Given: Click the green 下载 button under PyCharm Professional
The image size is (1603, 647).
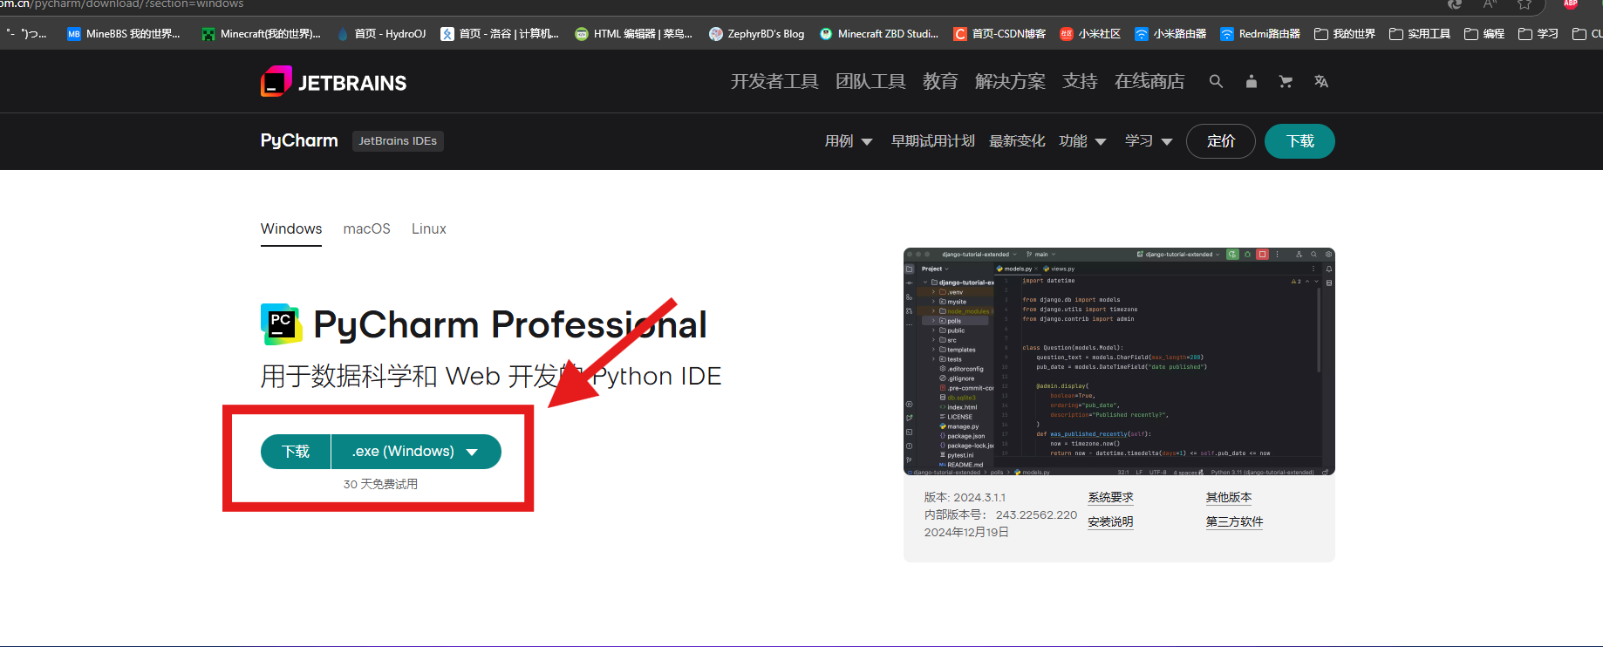Looking at the screenshot, I should (x=296, y=452).
